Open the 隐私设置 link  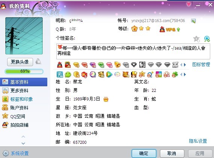tap(198, 141)
